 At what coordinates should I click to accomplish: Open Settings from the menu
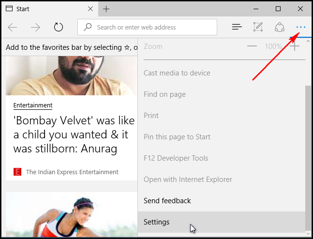tap(222, 222)
